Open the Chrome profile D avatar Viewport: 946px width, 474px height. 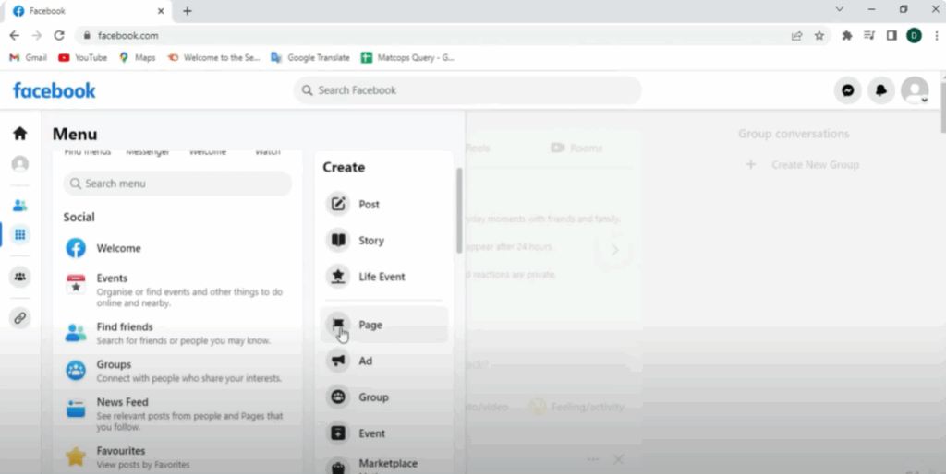(914, 36)
